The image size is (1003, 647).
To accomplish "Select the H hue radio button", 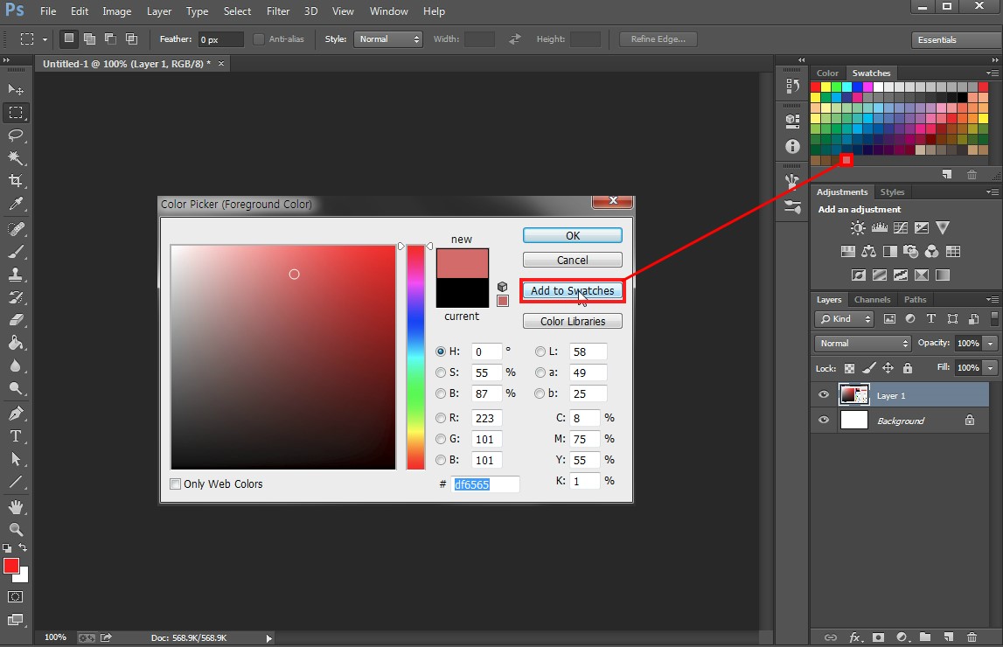I will pos(441,351).
